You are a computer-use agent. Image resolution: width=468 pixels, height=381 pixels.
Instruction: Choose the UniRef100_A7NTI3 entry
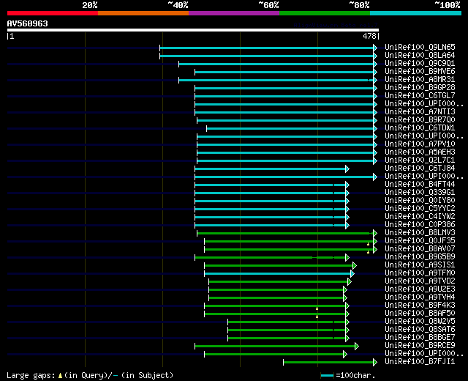click(420, 112)
